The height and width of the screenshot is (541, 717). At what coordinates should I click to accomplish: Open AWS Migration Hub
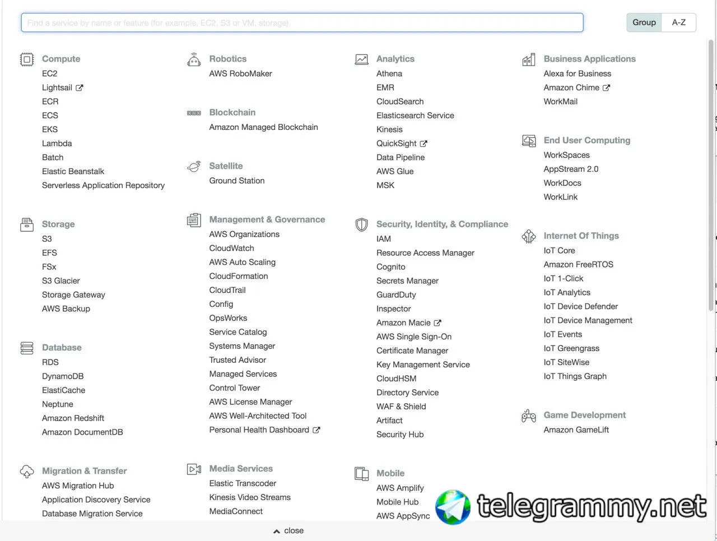coord(78,486)
